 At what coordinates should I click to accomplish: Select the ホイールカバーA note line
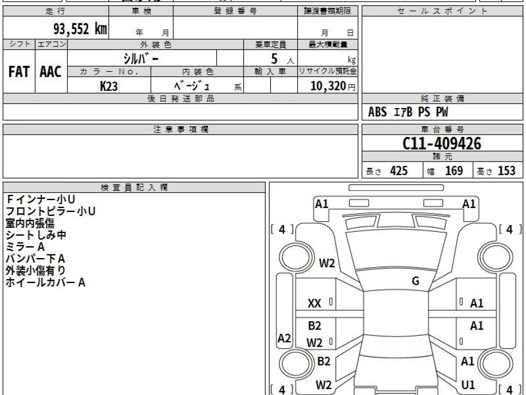coord(45,282)
